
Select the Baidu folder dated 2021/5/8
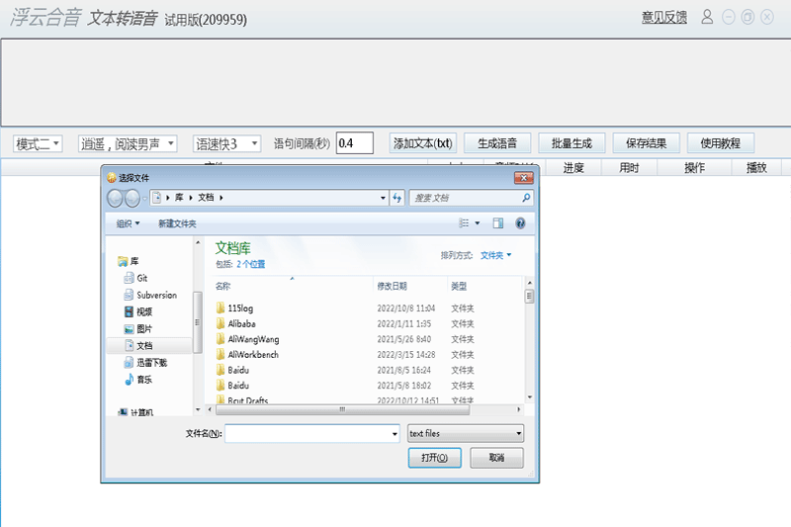click(232, 386)
